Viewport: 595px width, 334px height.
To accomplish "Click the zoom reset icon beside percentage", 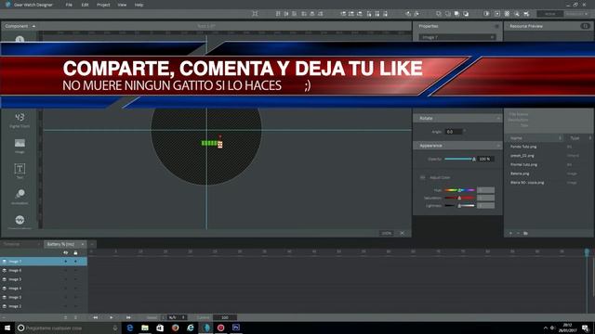I will pyautogui.click(x=403, y=233).
